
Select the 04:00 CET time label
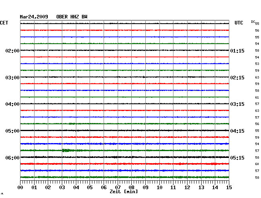(12, 104)
